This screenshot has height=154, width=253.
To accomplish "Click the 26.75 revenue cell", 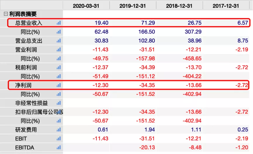I will tap(195, 23).
